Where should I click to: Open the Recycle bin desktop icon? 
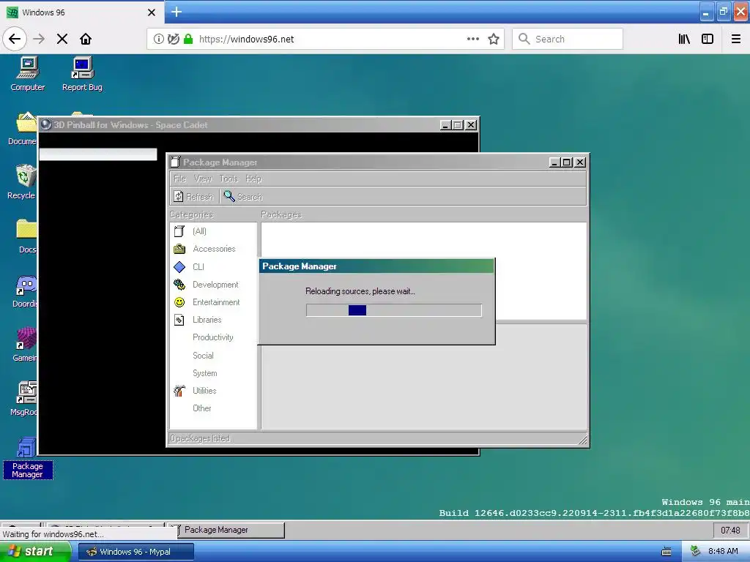pyautogui.click(x=23, y=181)
